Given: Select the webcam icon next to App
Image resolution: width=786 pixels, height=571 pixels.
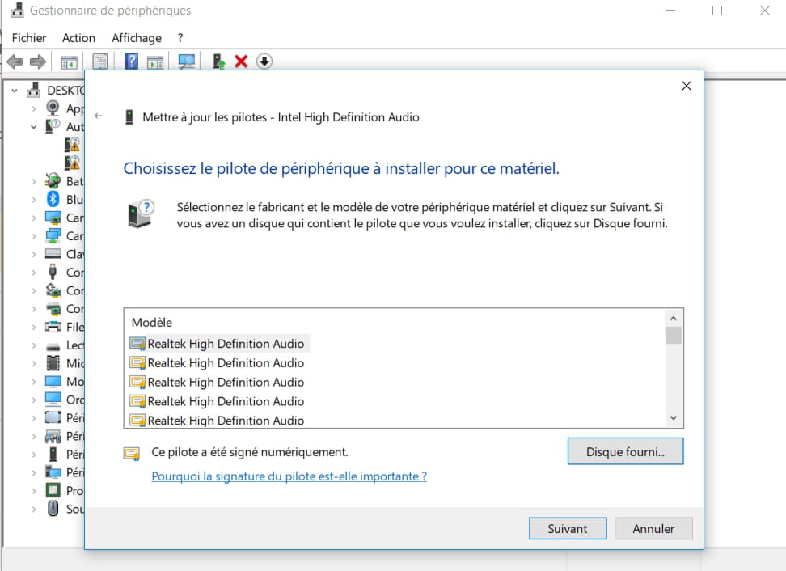Looking at the screenshot, I should (x=53, y=108).
